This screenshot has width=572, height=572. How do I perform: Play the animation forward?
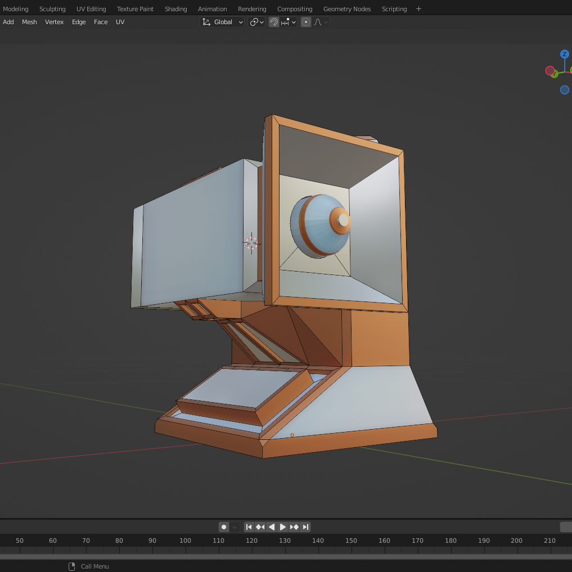[283, 527]
